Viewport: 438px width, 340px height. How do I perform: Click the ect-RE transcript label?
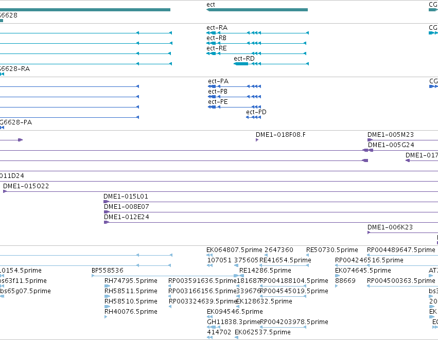click(x=217, y=48)
